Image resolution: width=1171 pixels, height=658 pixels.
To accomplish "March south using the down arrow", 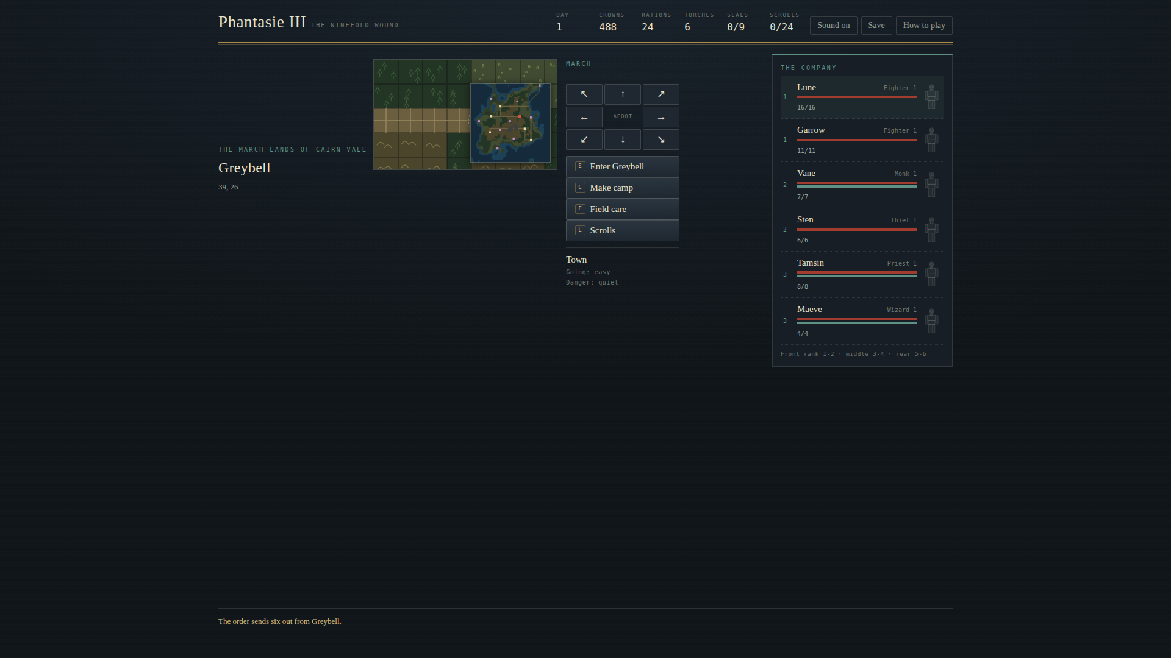I will (623, 140).
